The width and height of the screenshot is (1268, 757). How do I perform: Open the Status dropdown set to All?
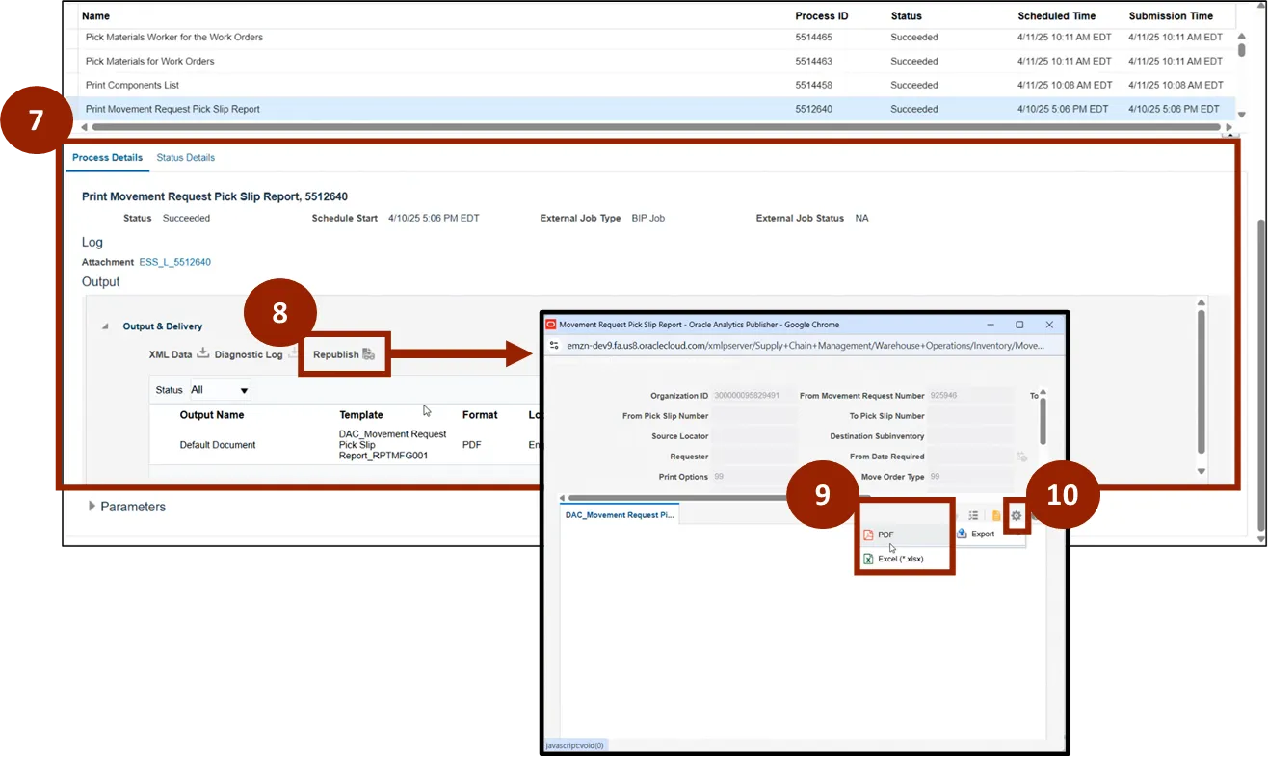[x=220, y=390]
